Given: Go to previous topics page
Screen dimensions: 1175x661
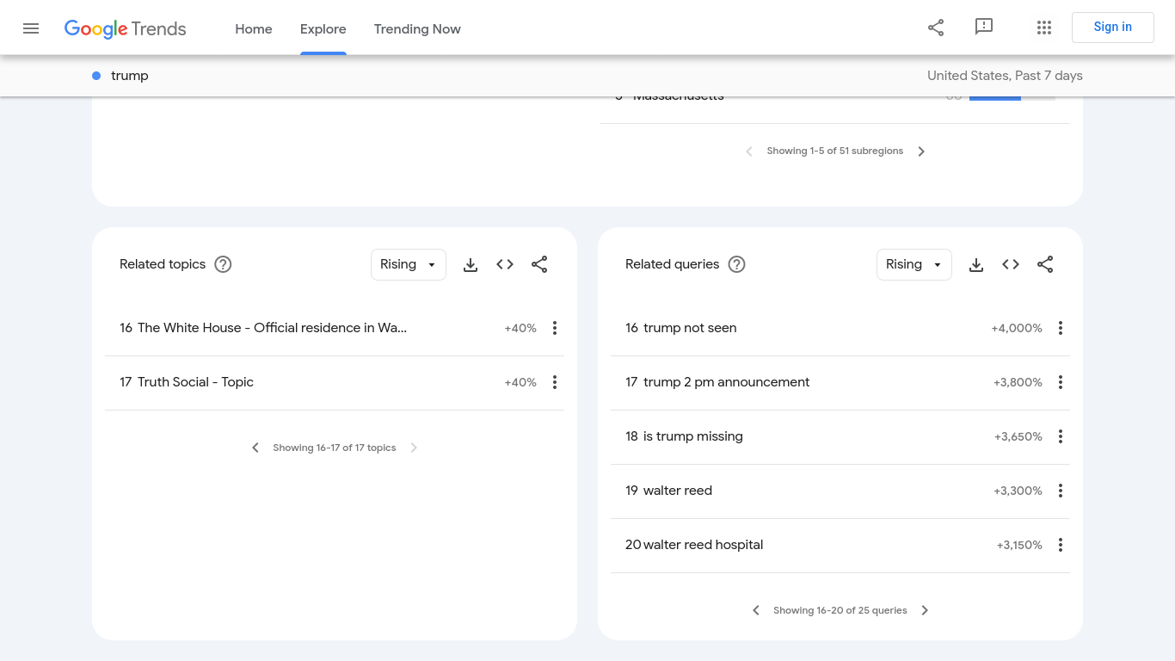Looking at the screenshot, I should click(x=255, y=448).
